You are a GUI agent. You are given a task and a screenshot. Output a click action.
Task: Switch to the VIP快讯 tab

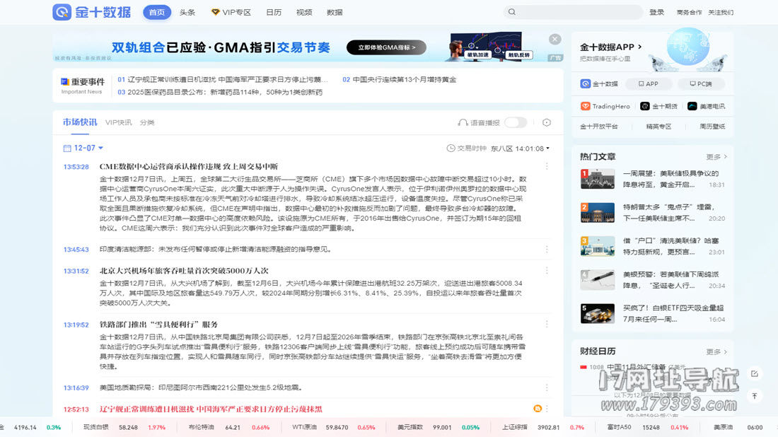coord(118,122)
